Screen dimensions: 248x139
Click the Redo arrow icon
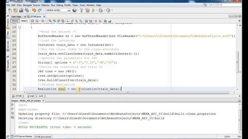pyautogui.click(x=40, y=10)
